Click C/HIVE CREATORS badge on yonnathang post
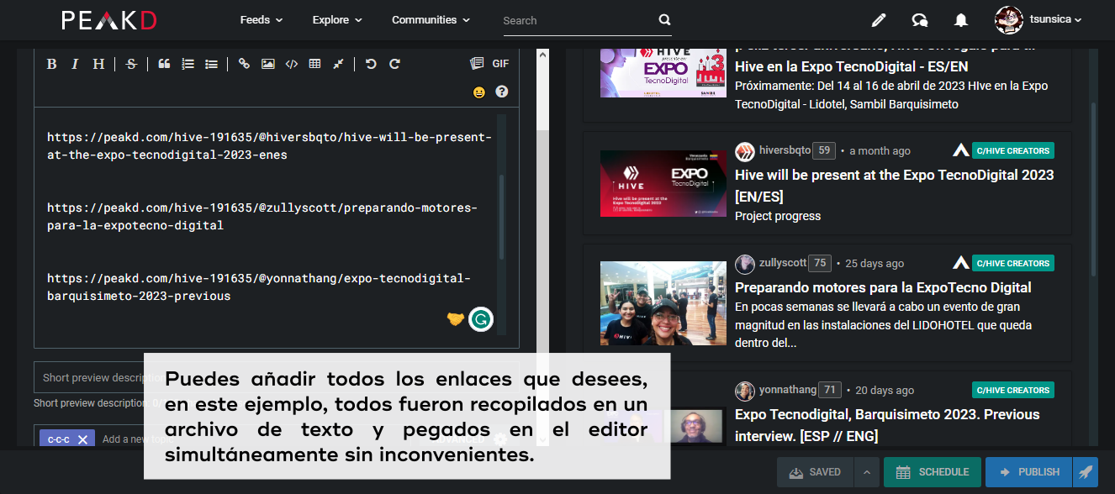The height and width of the screenshot is (494, 1115). pyautogui.click(x=1012, y=391)
